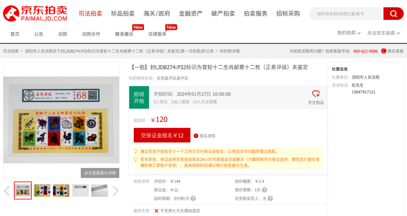Click the 关注拍品 label

click(x=316, y=102)
